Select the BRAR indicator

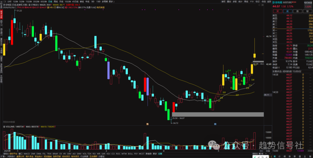pyautogui.click(x=55, y=154)
